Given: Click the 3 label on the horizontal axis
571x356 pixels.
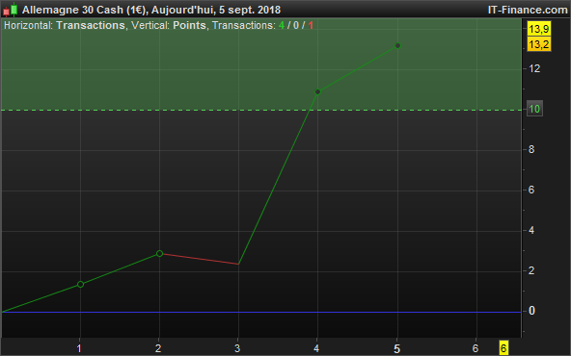Looking at the screenshot, I should (237, 348).
